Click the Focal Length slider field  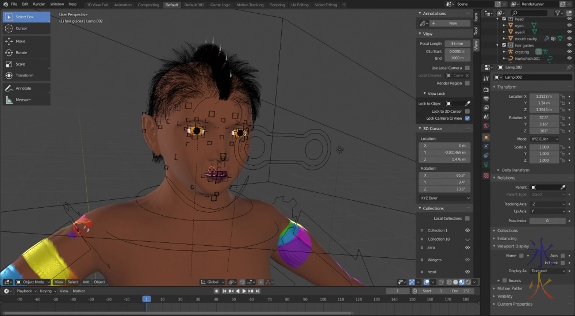pyautogui.click(x=457, y=44)
